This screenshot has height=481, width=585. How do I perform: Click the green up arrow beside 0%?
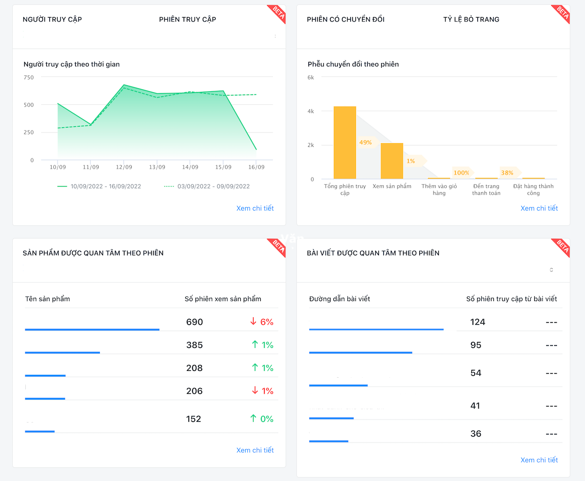pos(253,419)
